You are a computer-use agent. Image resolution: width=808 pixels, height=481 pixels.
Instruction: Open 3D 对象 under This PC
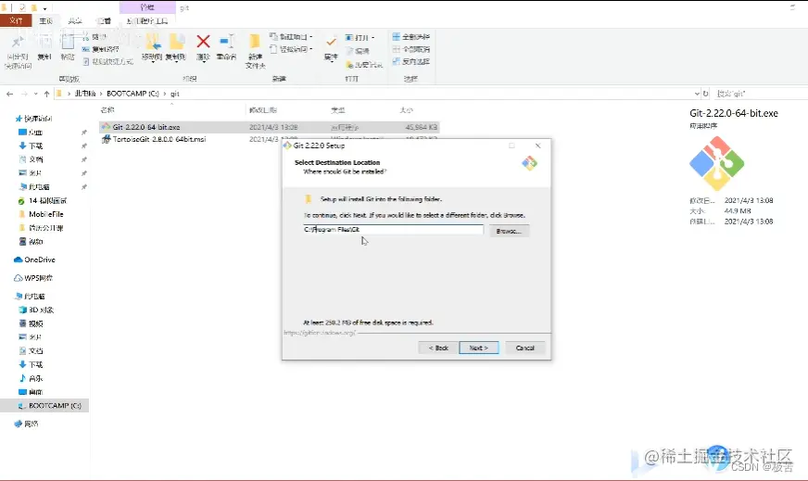click(36, 310)
